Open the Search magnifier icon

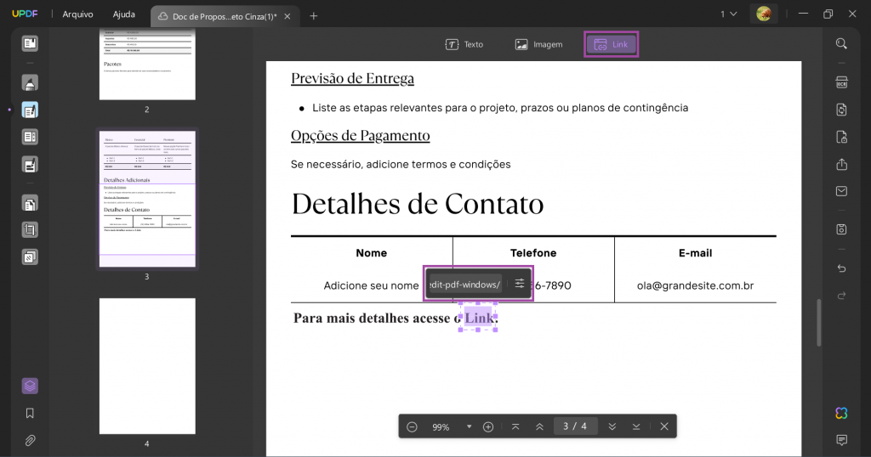coord(841,44)
